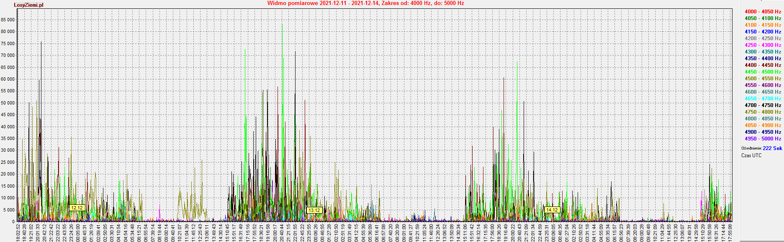
Task: Select the 4050 - 4100 Hz legend entry
Action: tap(763, 18)
